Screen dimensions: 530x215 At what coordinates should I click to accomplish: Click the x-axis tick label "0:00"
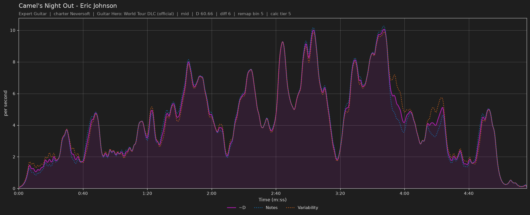19,193
